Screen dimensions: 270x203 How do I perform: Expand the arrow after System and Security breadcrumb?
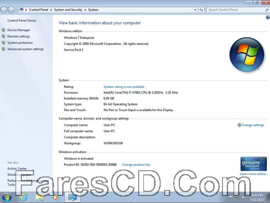tap(85, 10)
